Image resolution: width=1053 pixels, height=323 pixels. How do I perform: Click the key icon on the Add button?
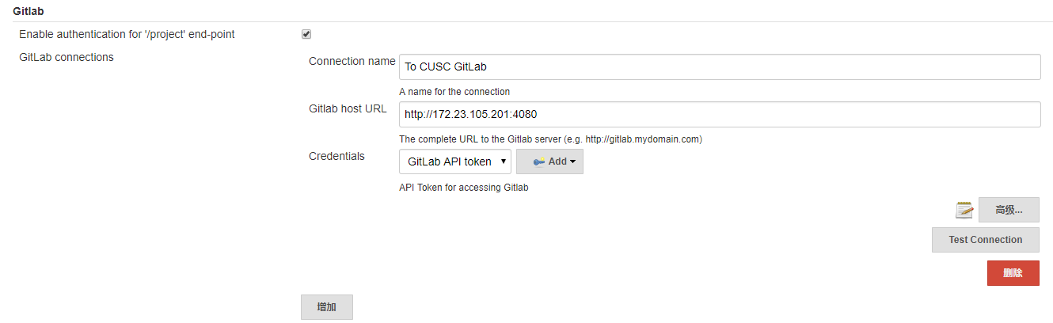(x=539, y=161)
